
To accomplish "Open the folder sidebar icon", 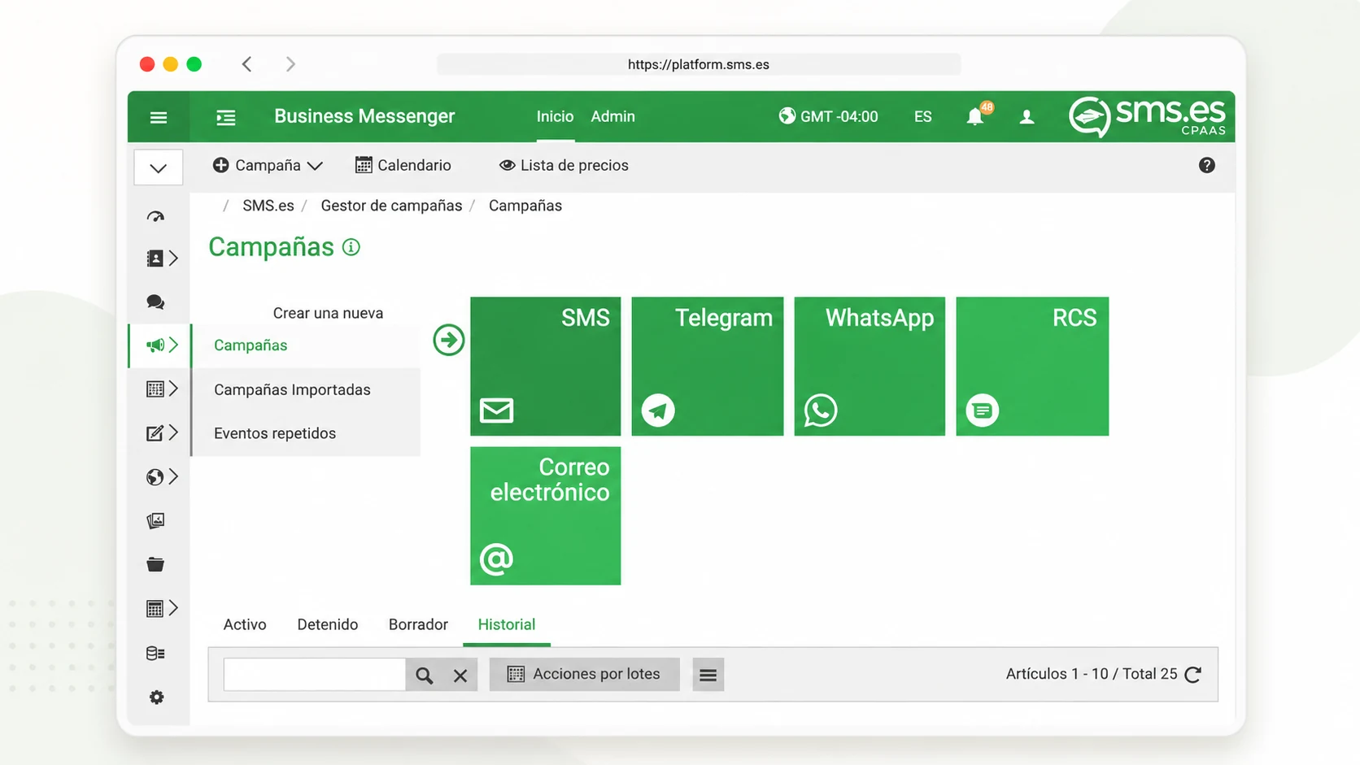I will pyautogui.click(x=155, y=564).
